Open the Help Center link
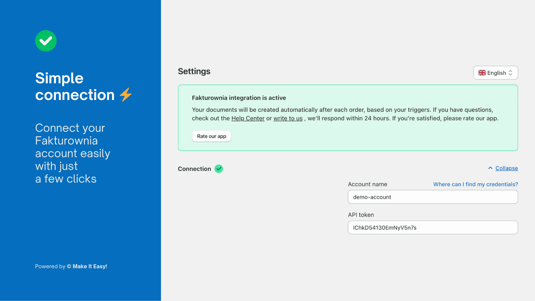The width and height of the screenshot is (535, 301). coord(248,118)
